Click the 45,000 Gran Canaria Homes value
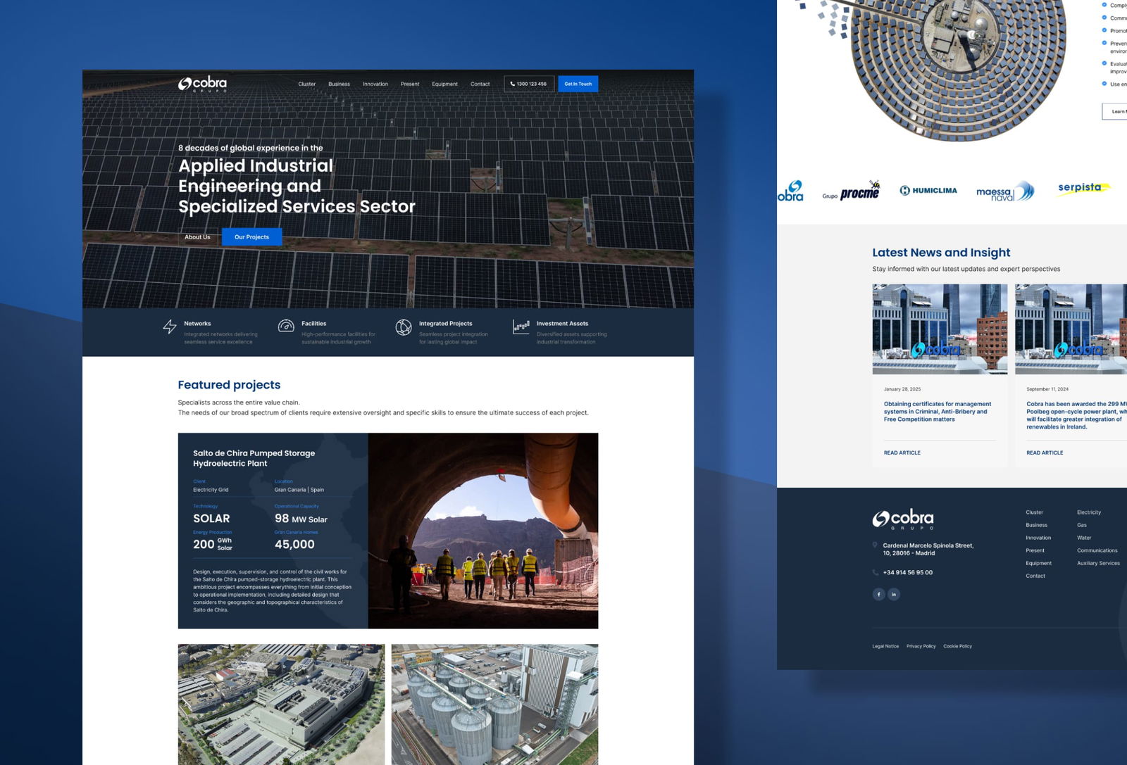Viewport: 1127px width, 765px height. click(294, 545)
